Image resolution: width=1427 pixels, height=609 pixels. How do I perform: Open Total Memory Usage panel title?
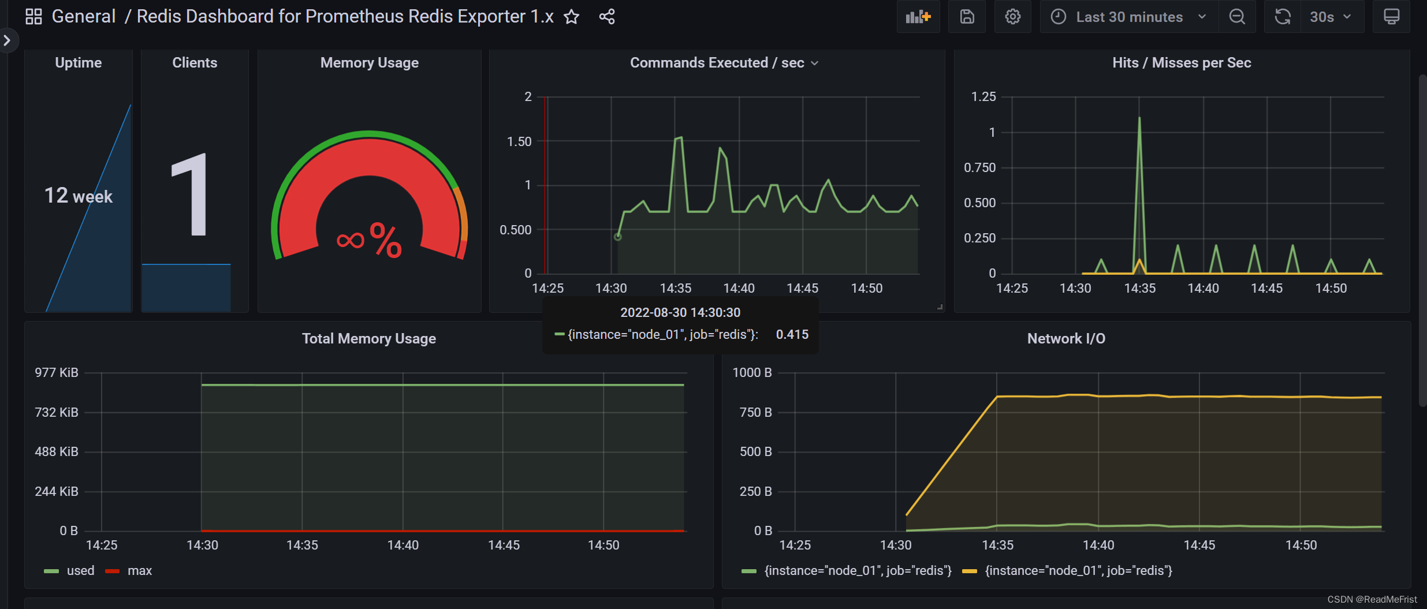click(369, 338)
